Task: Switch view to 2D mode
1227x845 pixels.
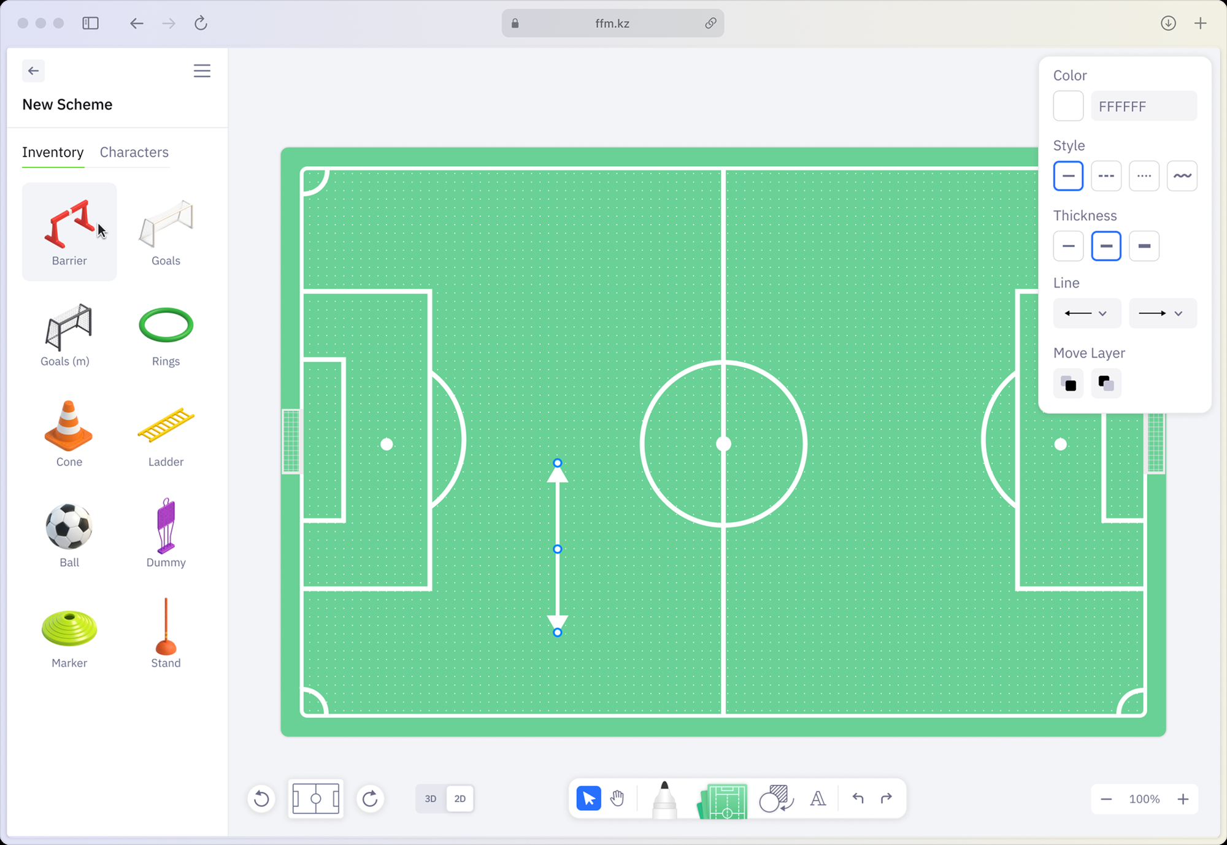Action: click(x=460, y=798)
